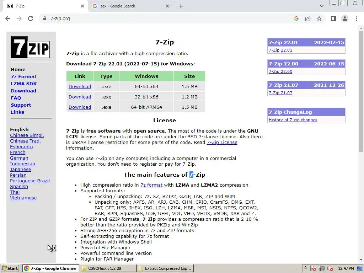The width and height of the screenshot is (364, 273).
Task: Open the LZMA SDK page
Action: pyautogui.click(x=24, y=84)
